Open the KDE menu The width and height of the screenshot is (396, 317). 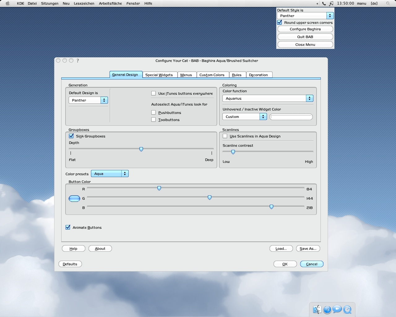[x=20, y=3]
